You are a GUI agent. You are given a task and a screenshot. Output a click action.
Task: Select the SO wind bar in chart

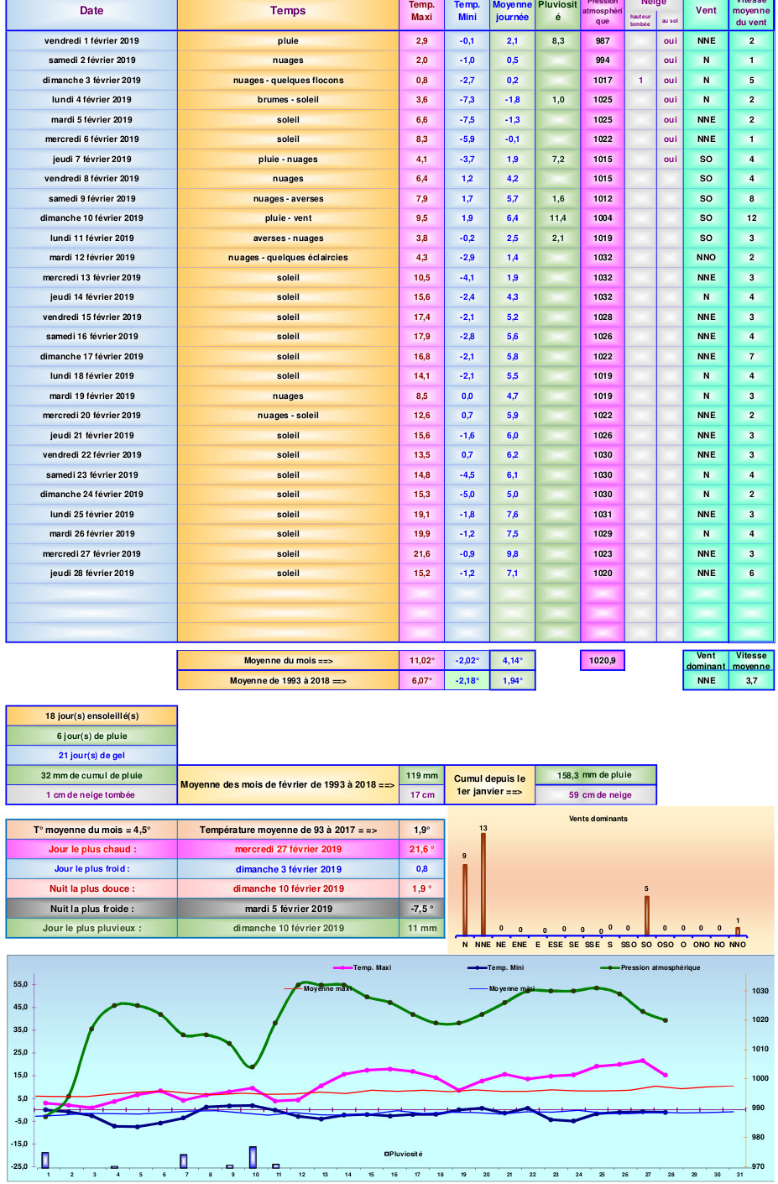[x=646, y=915]
